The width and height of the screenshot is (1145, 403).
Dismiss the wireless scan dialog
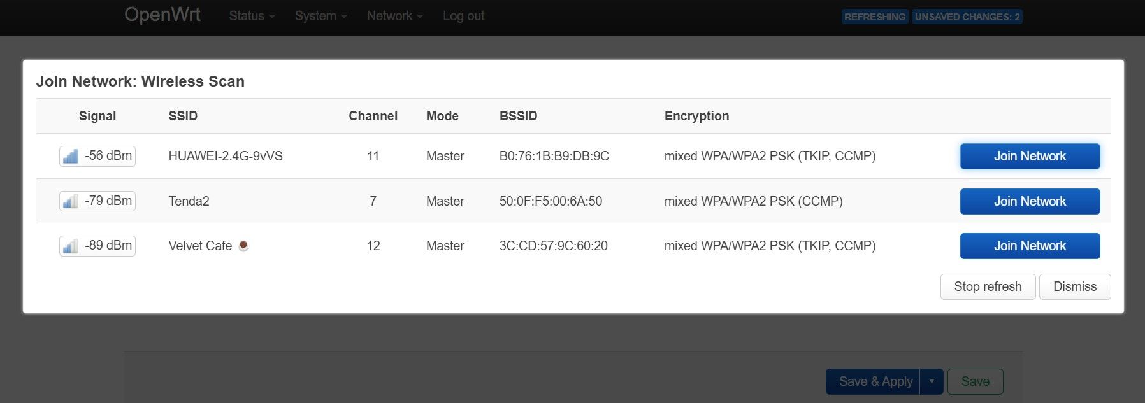[1074, 286]
